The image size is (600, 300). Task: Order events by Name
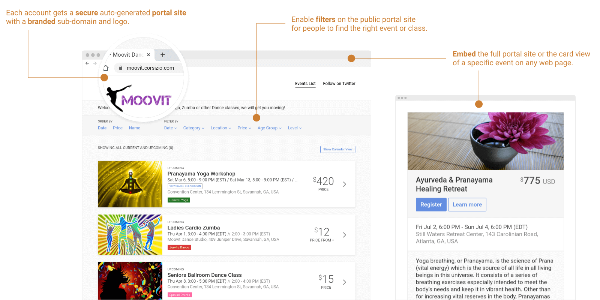(135, 128)
